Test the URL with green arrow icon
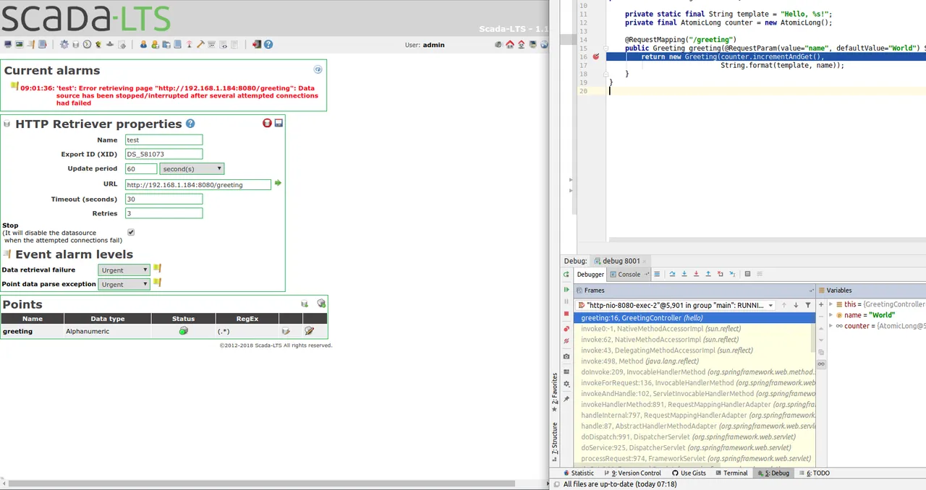The width and height of the screenshot is (926, 490). tap(278, 184)
